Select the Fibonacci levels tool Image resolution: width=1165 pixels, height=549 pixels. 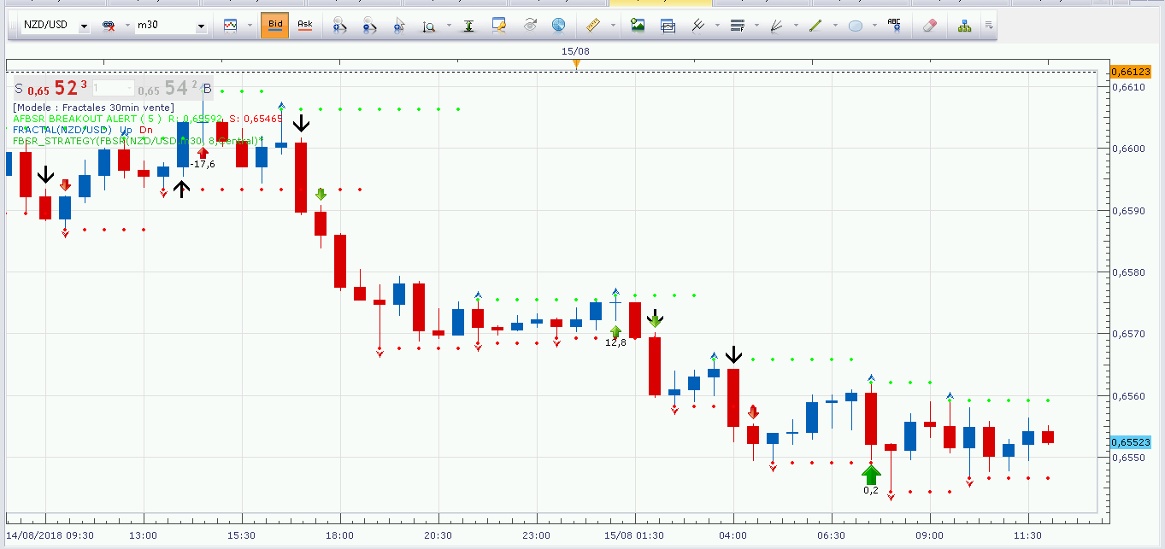click(x=738, y=26)
